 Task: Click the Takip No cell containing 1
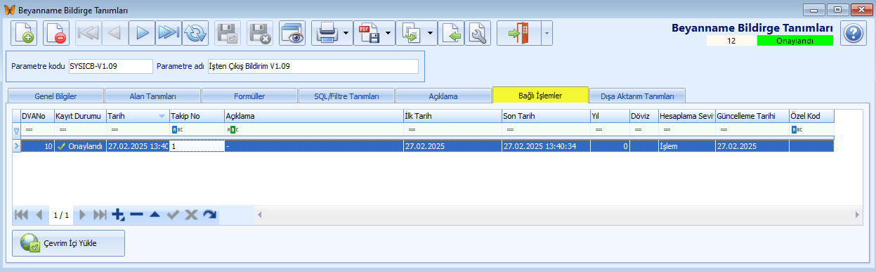point(197,145)
